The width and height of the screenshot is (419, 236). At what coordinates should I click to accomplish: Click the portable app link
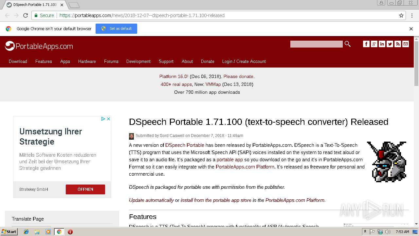230,160
